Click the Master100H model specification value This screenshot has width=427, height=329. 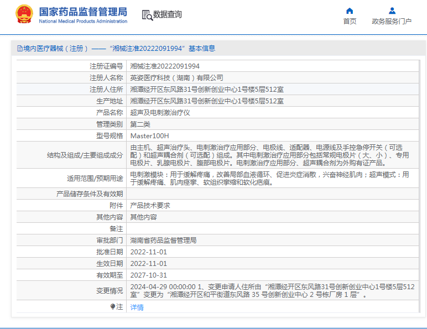[149, 135]
